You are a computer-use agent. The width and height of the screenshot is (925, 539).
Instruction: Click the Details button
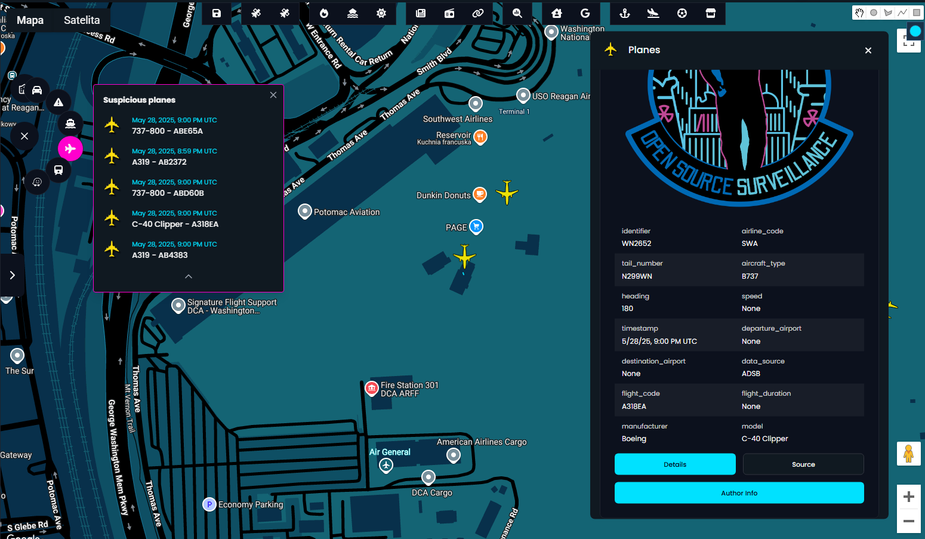pyautogui.click(x=675, y=464)
